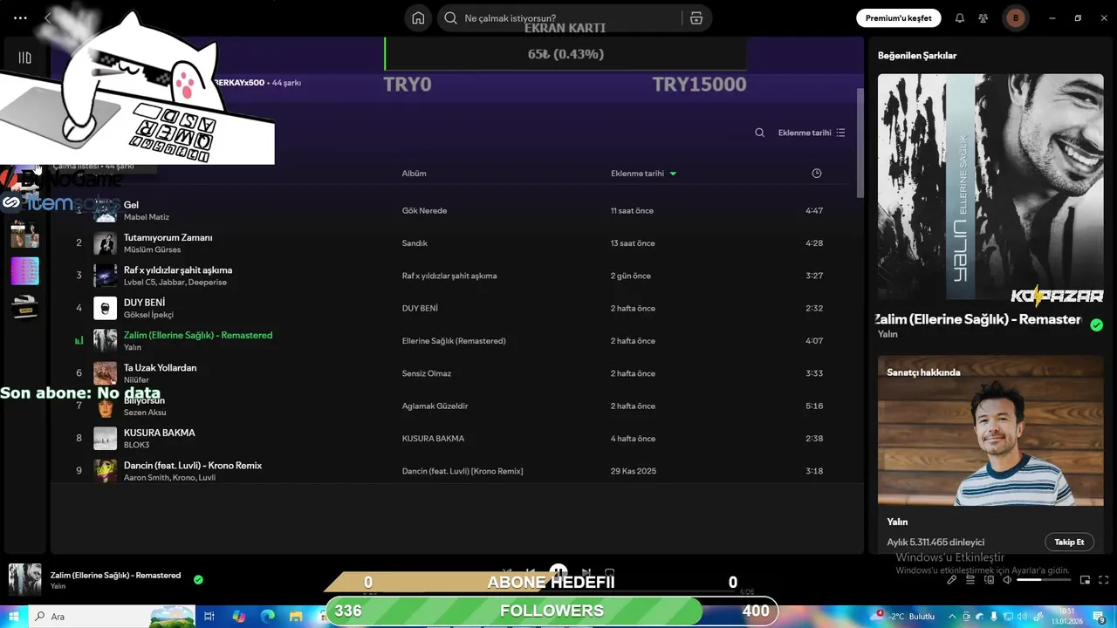The height and width of the screenshot is (628, 1117).
Task: Select Ta Uzak Yollardan track
Action: (160, 367)
